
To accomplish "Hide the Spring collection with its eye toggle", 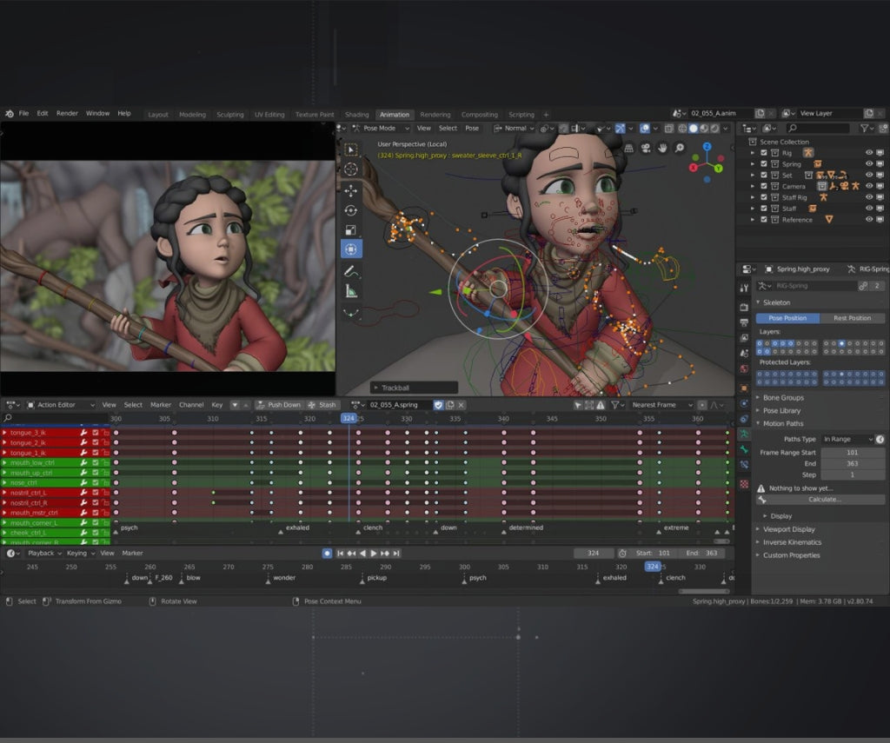I will [869, 163].
